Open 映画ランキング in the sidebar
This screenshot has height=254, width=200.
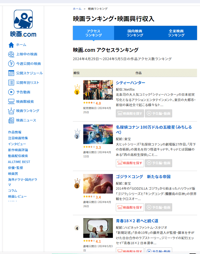(x=28, y=111)
